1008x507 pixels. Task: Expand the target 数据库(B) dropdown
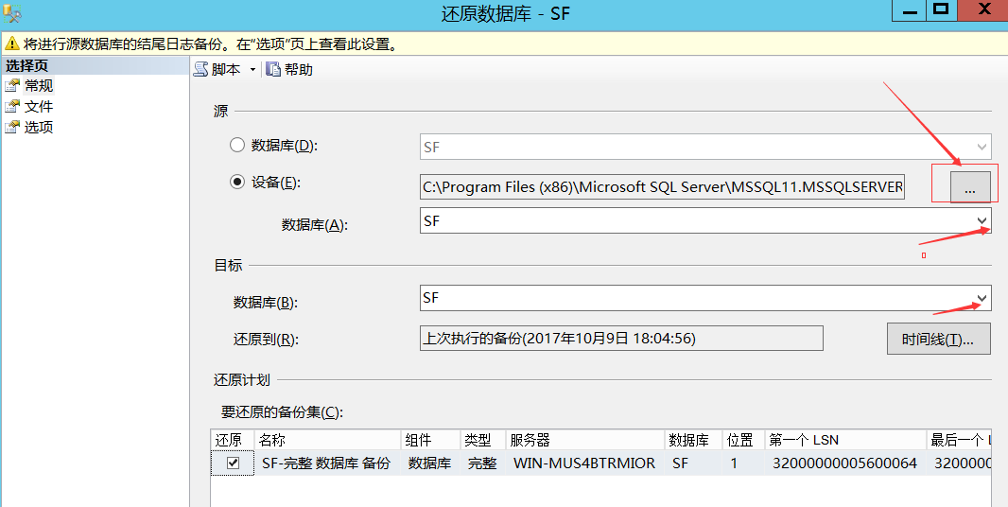pos(982,298)
